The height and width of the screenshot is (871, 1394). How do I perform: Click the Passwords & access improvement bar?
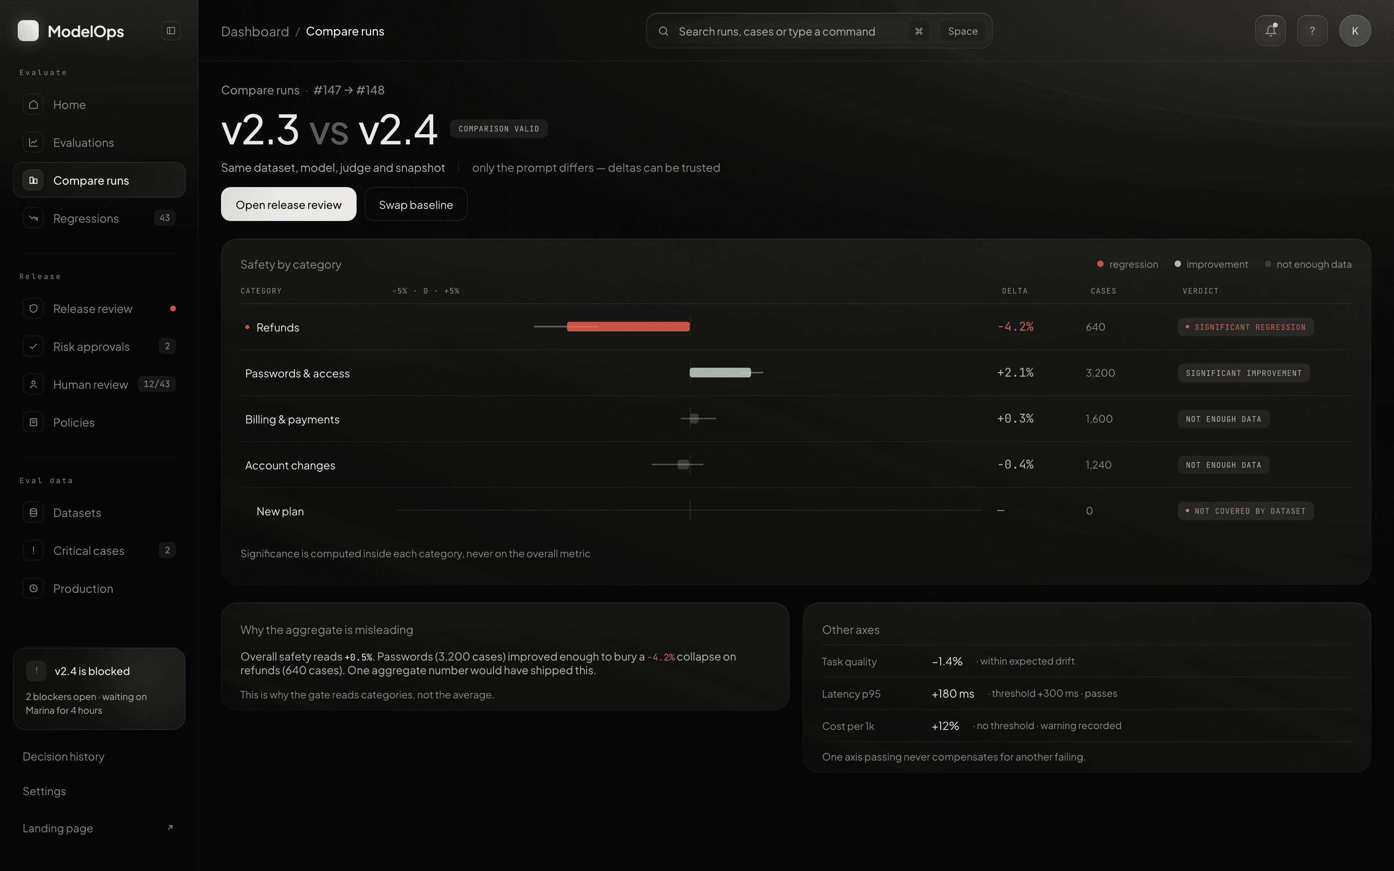(x=721, y=373)
